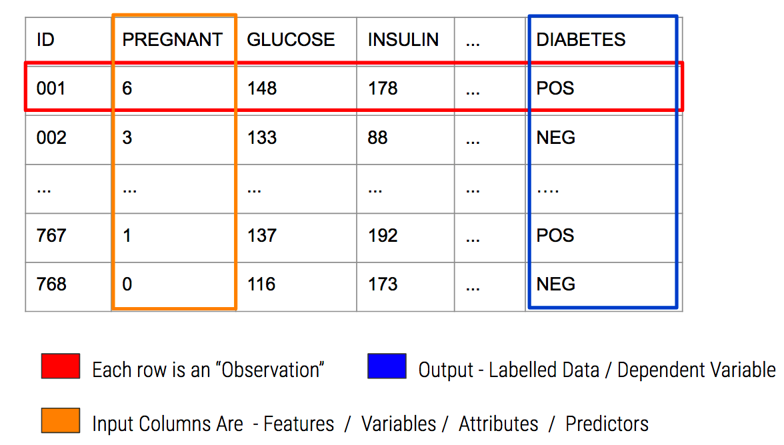Screen dimensions: 784x445
Task: Select the PREGNANT column header
Action: click(x=172, y=40)
